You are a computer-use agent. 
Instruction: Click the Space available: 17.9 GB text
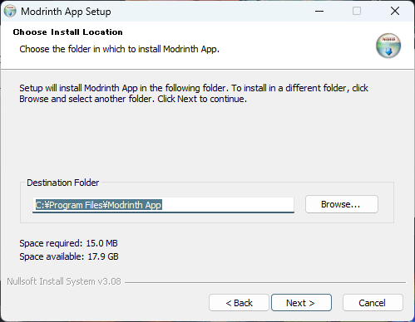(x=69, y=256)
